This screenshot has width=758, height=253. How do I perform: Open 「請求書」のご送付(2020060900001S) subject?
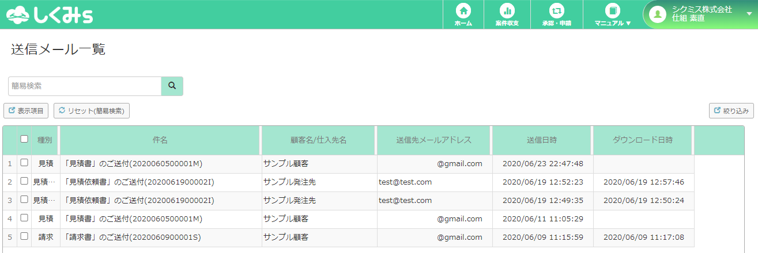click(132, 237)
